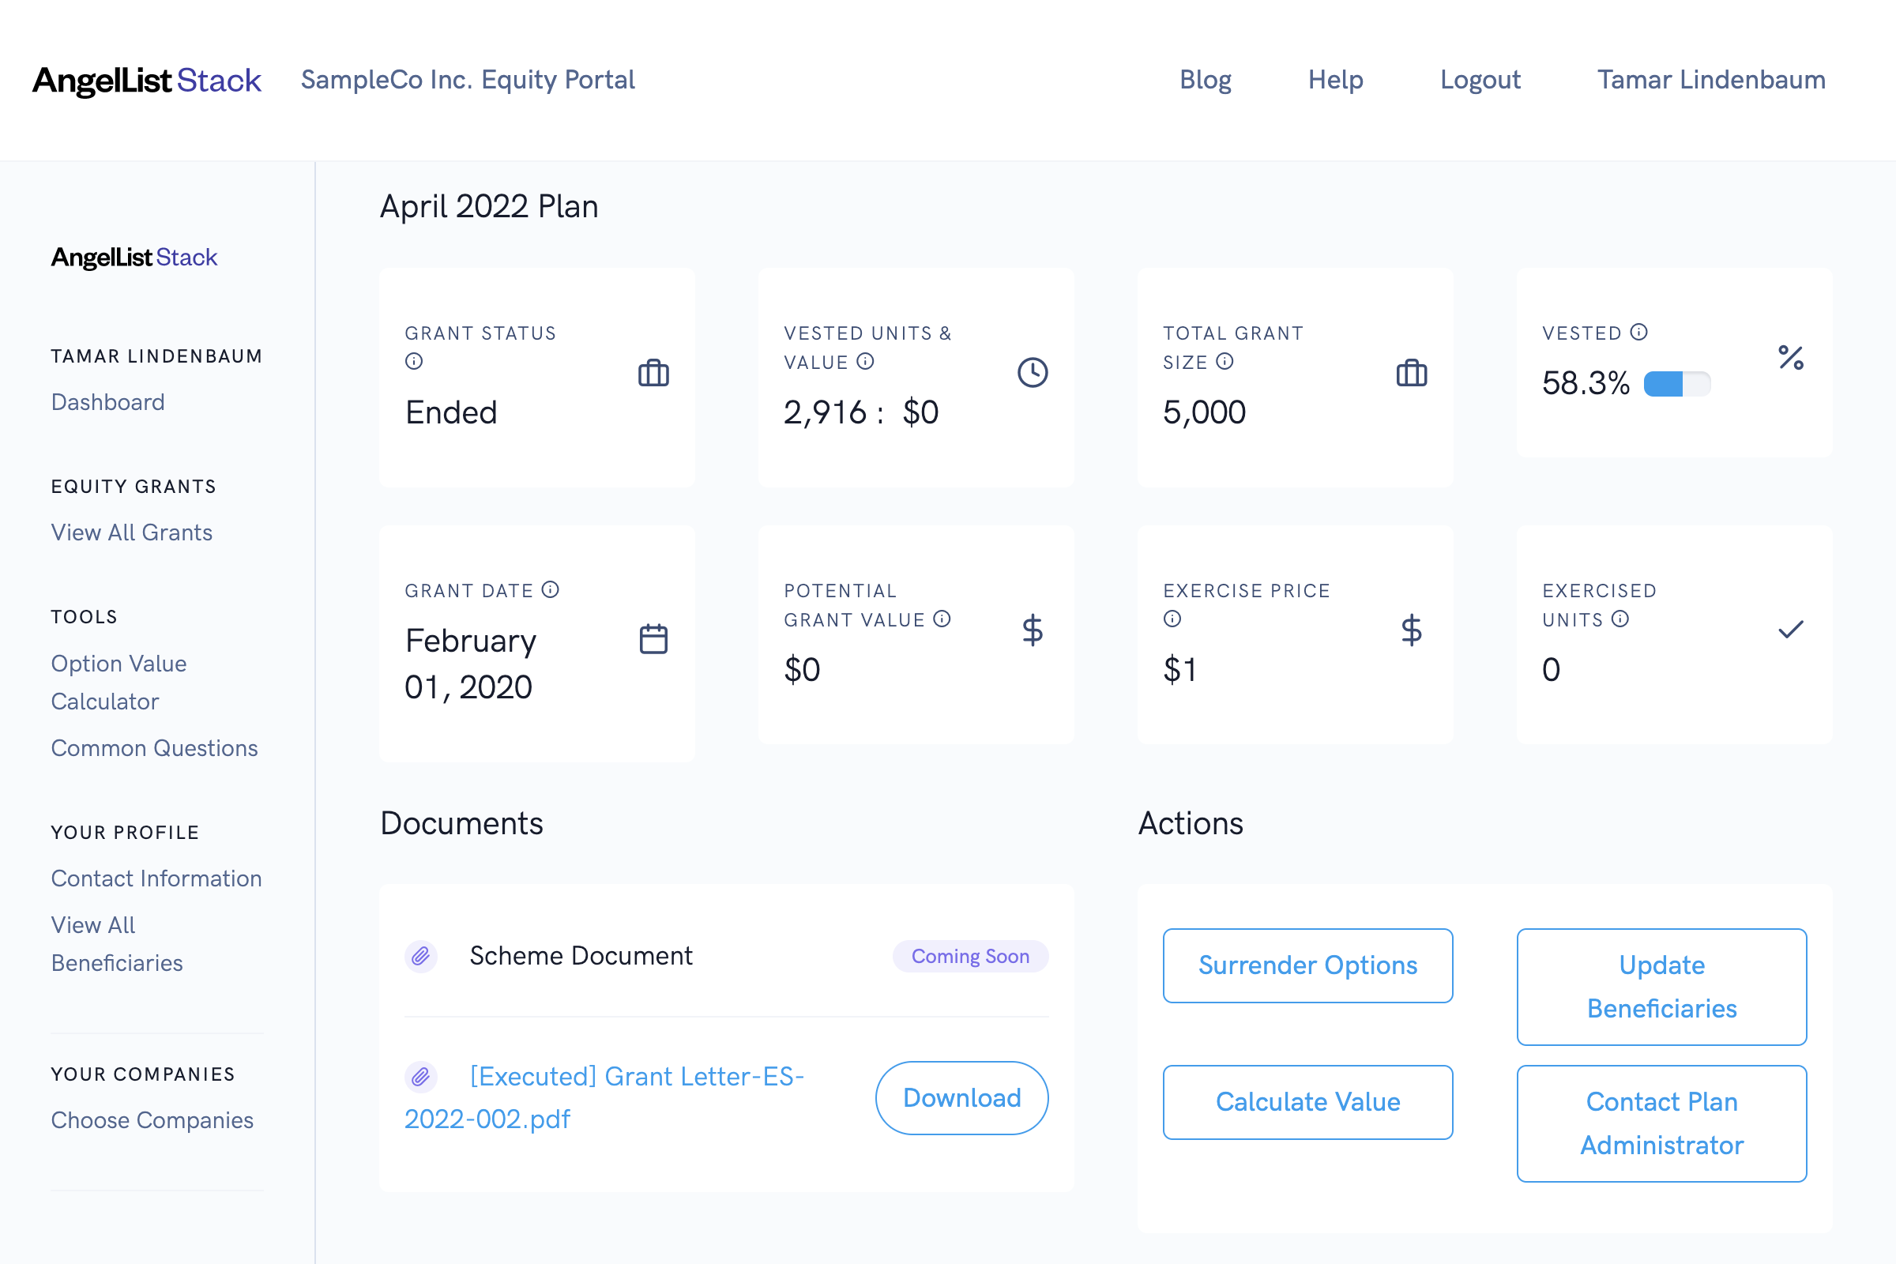The image size is (1896, 1264).
Task: Click the percent icon in Vested card
Action: click(1790, 357)
